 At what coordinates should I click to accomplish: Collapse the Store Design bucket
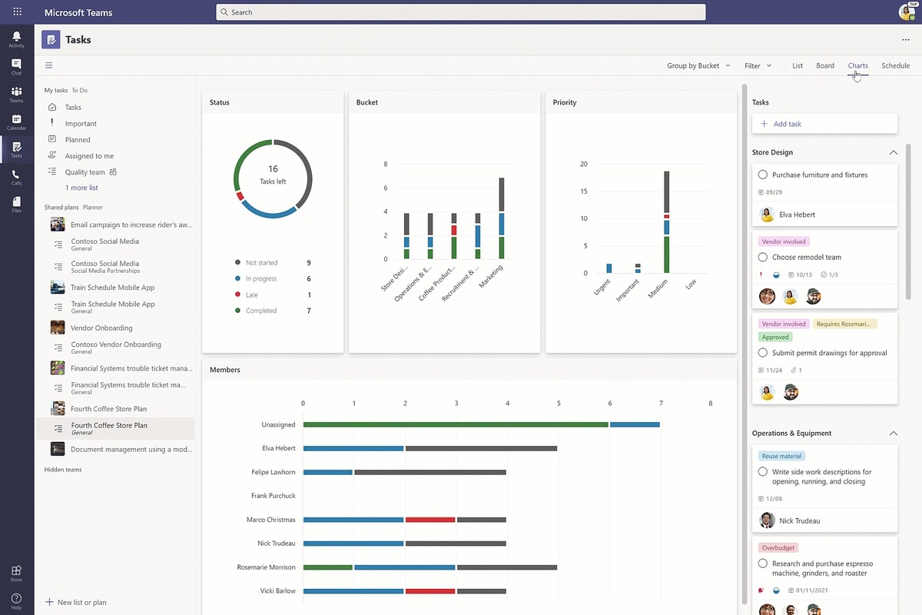[893, 152]
